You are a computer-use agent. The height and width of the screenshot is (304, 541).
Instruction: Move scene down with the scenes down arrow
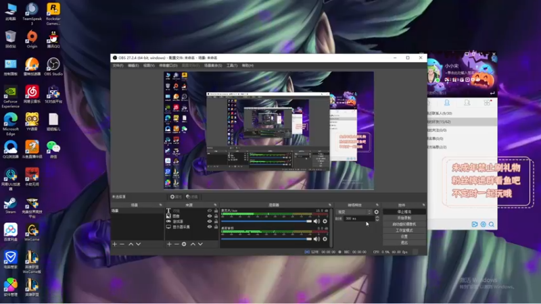(x=139, y=244)
